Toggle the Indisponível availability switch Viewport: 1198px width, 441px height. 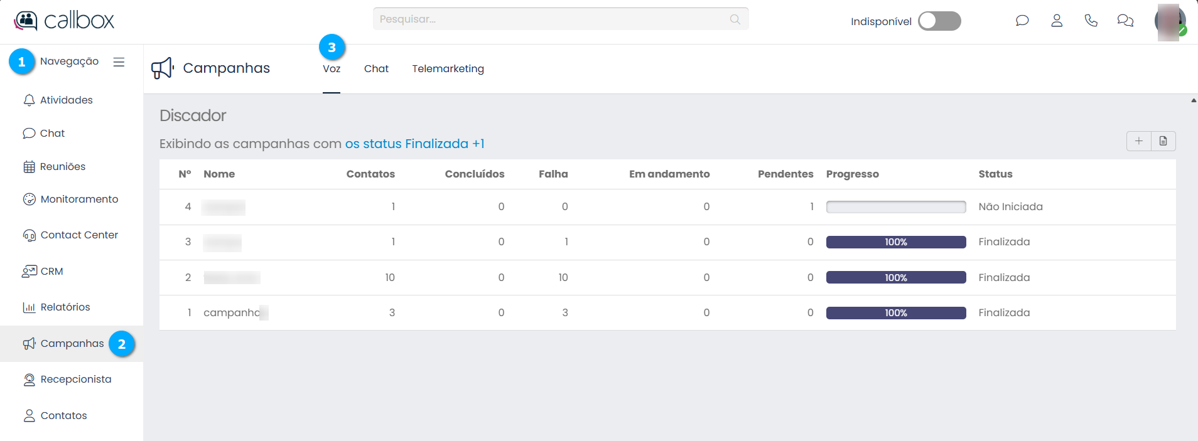(939, 21)
